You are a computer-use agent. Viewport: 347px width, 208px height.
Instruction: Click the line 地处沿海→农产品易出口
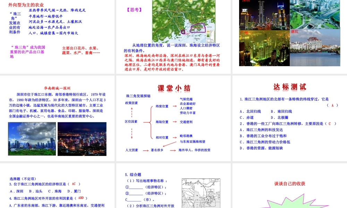[49, 27]
